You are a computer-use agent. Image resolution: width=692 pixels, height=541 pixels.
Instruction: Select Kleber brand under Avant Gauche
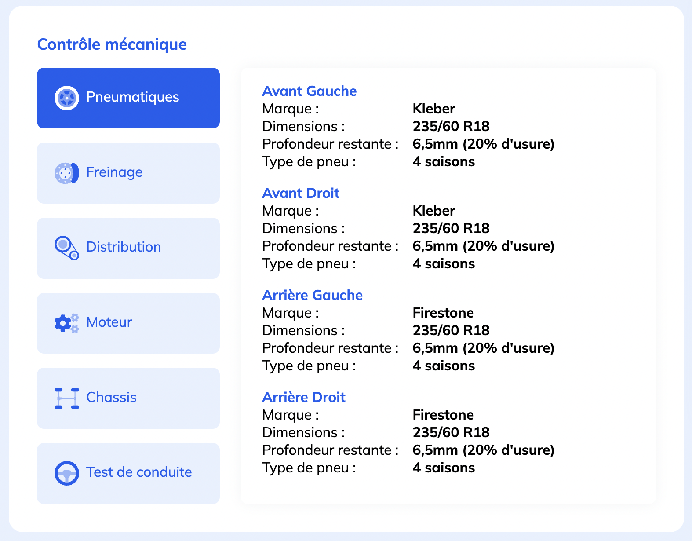pos(434,109)
